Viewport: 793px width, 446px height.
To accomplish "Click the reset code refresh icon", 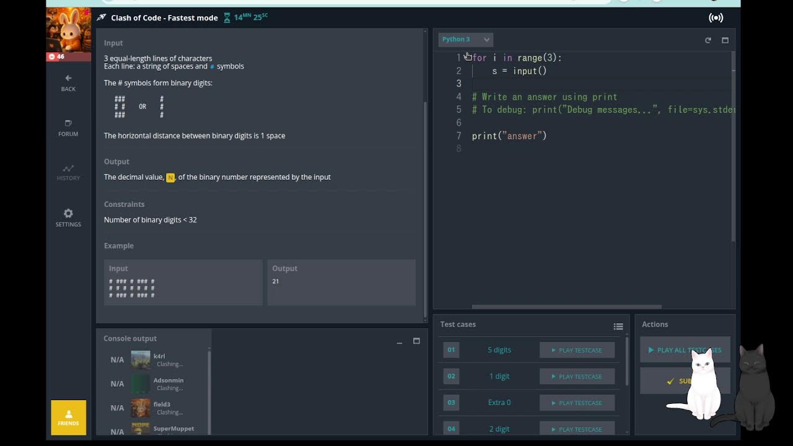I will click(x=708, y=40).
